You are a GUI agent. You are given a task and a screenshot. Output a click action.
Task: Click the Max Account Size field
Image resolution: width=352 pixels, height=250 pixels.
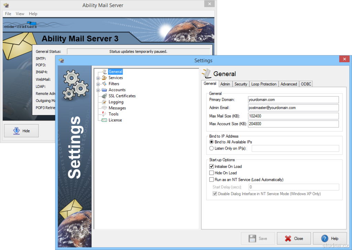click(293, 124)
